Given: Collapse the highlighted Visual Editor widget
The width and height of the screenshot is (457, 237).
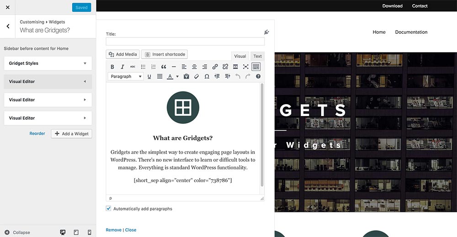Looking at the screenshot, I should [x=48, y=82].
